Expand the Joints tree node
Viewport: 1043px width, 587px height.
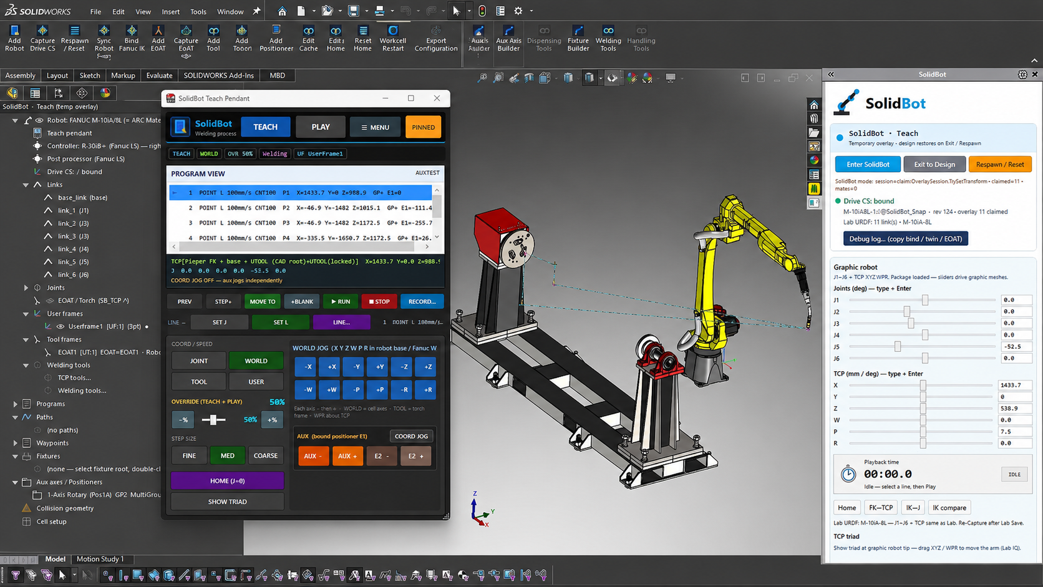(26, 288)
